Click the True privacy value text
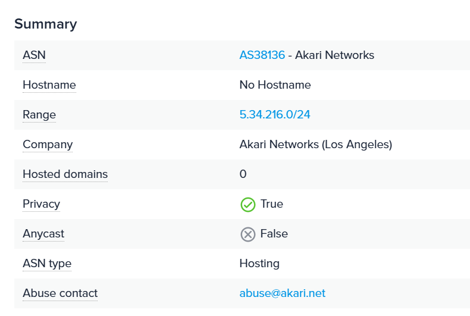The image size is (470, 316). point(272,204)
